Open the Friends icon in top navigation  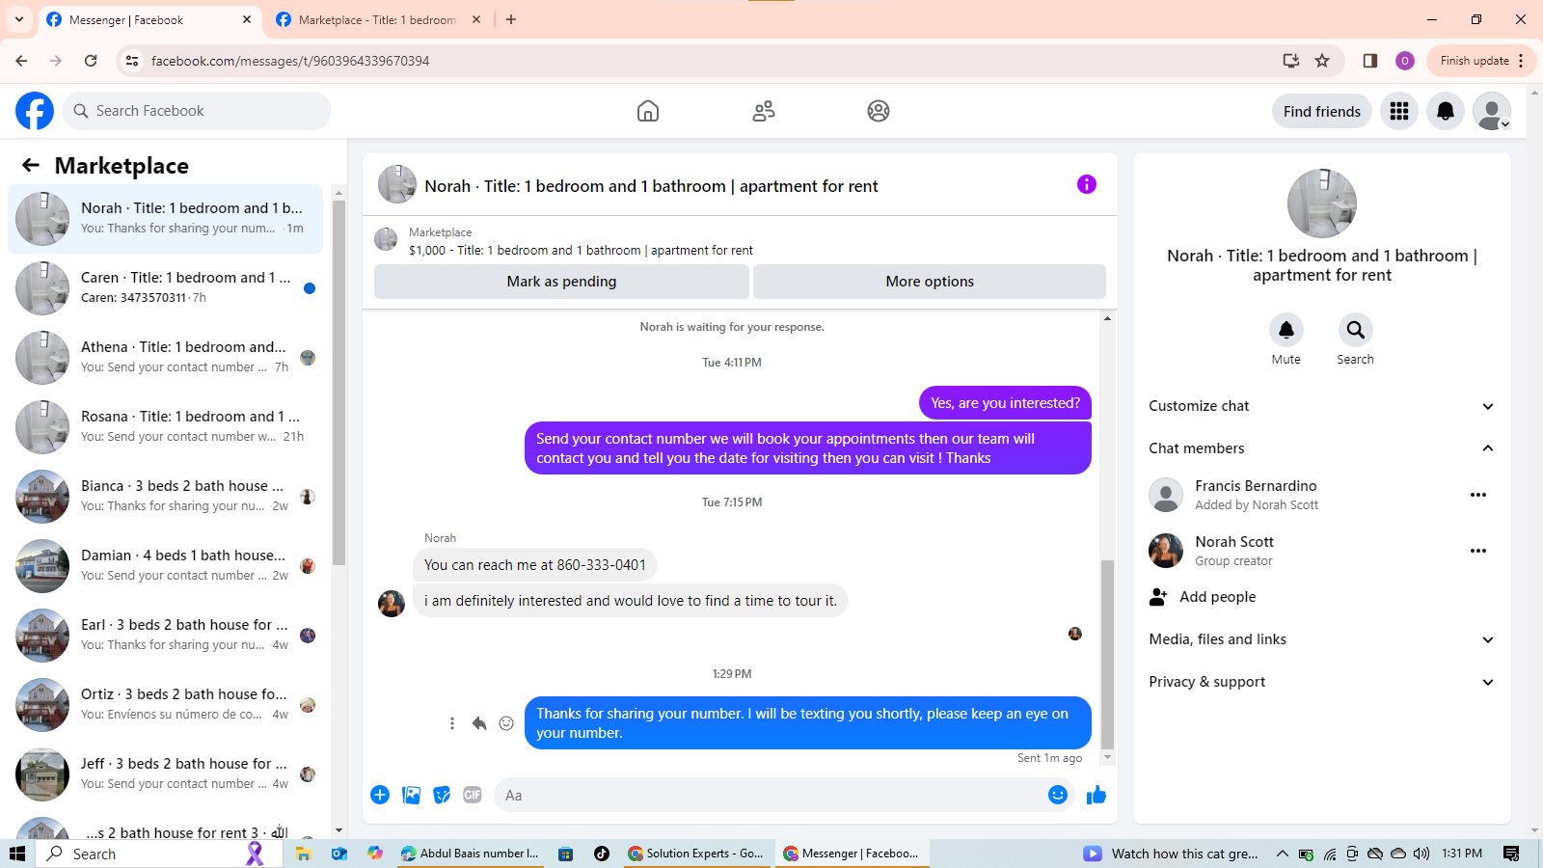click(x=764, y=111)
